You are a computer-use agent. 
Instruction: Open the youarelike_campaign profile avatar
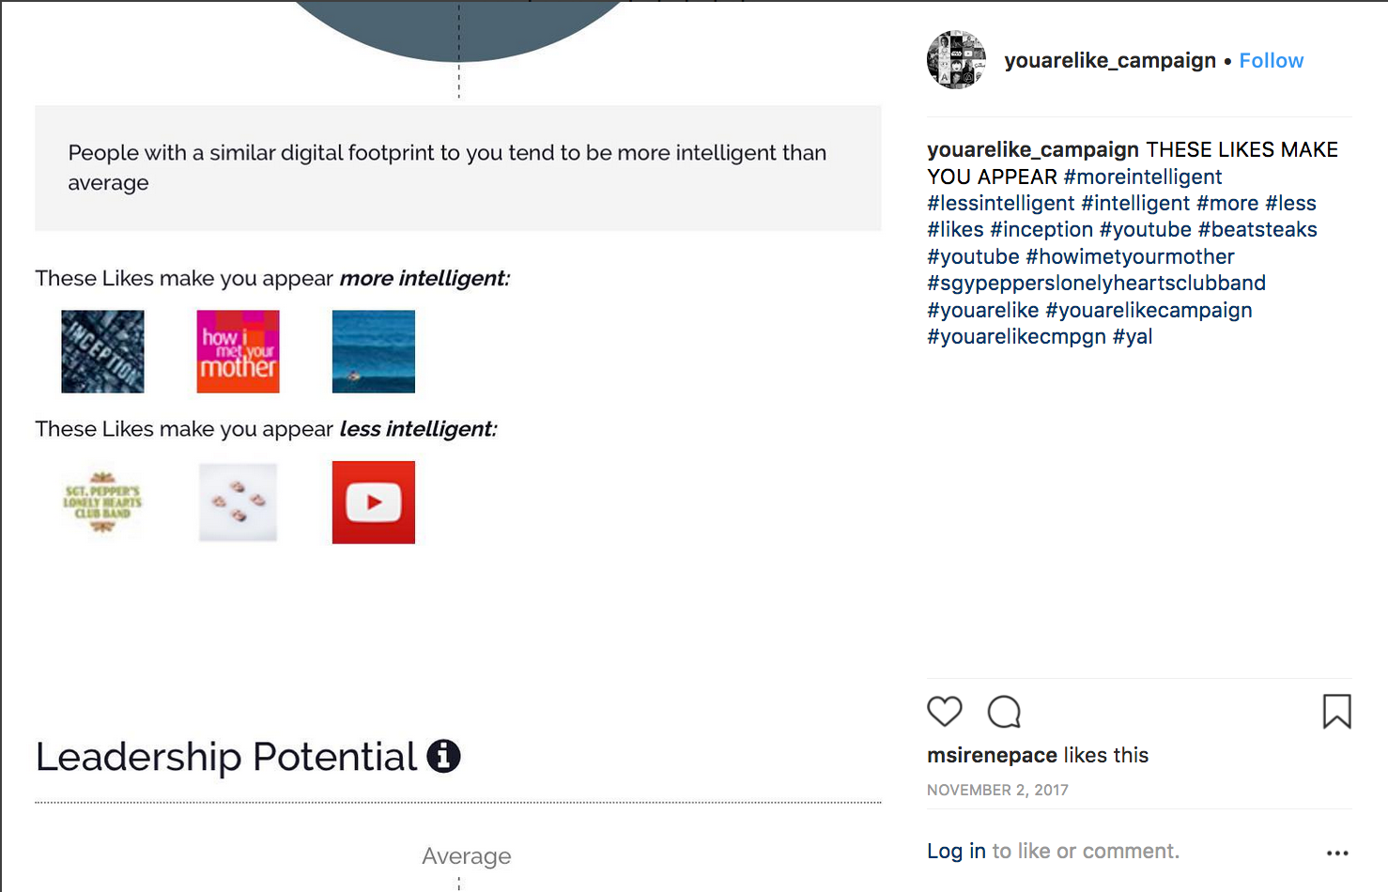956,60
